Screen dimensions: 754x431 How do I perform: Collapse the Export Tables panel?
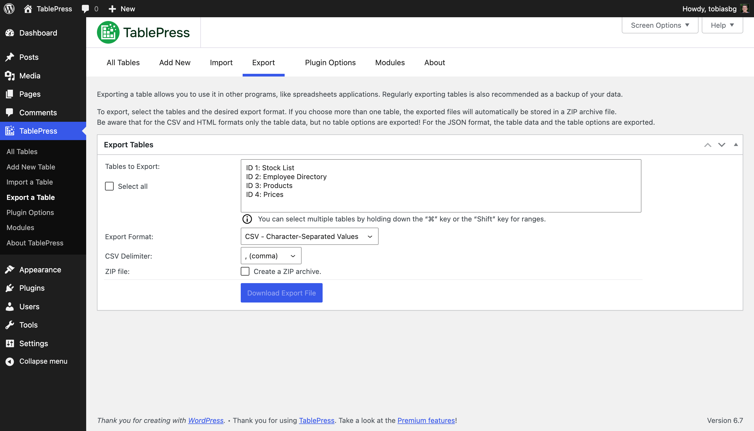pos(736,145)
